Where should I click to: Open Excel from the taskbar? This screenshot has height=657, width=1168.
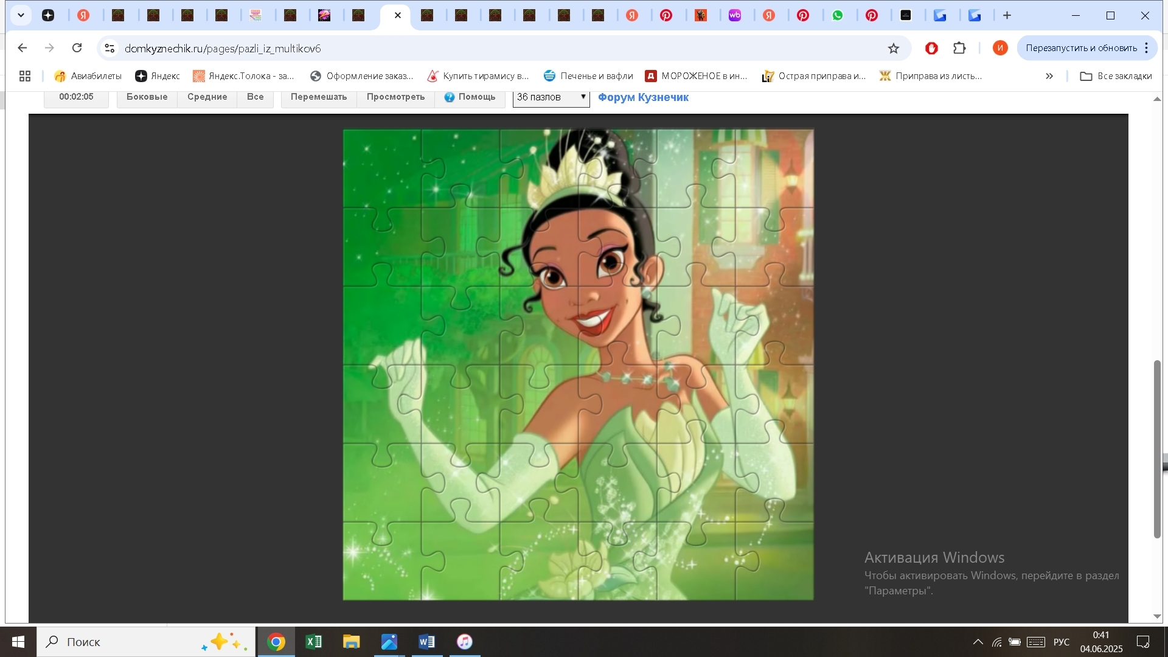[x=314, y=642]
